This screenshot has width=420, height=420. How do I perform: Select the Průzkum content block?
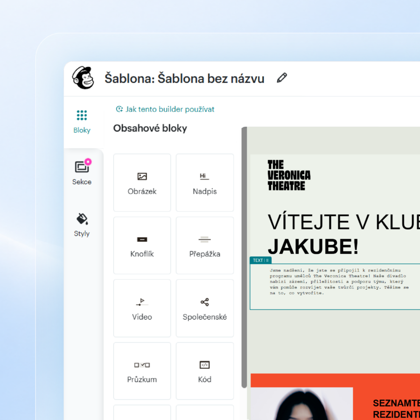142,371
